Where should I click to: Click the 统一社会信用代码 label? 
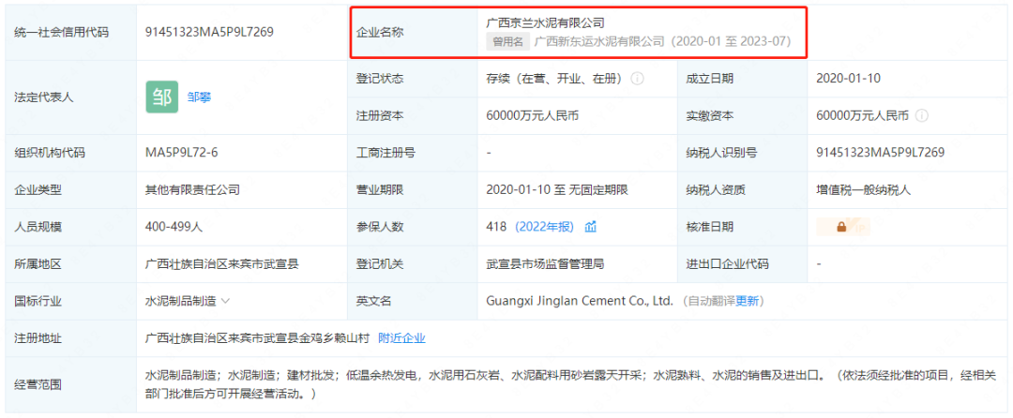(x=61, y=32)
